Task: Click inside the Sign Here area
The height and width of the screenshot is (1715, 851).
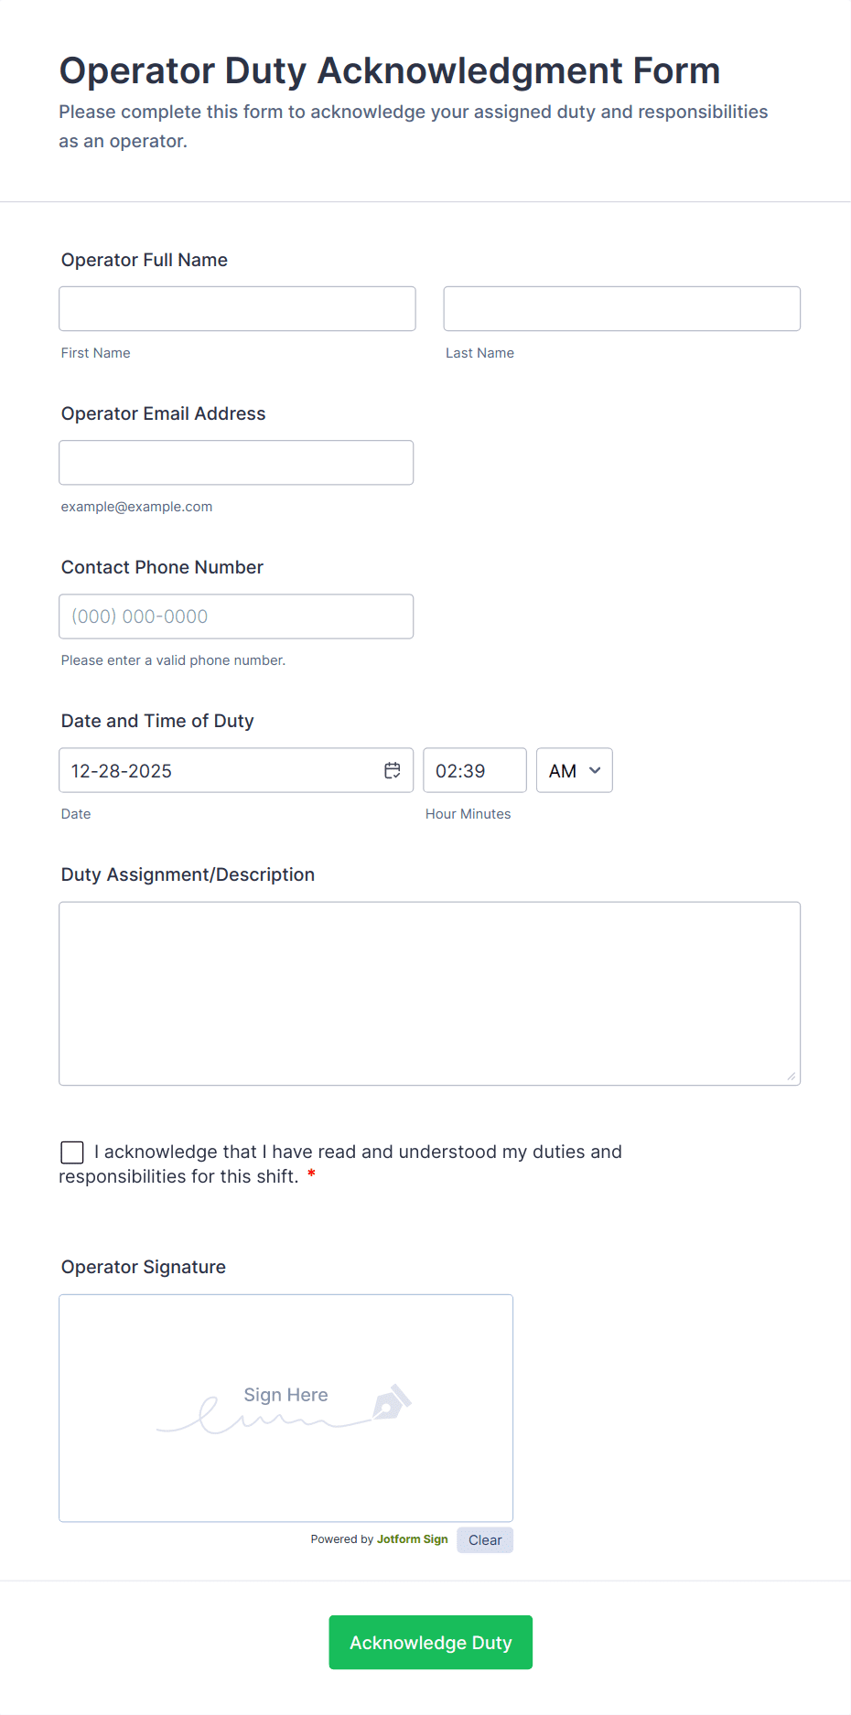Action: (x=285, y=1395)
